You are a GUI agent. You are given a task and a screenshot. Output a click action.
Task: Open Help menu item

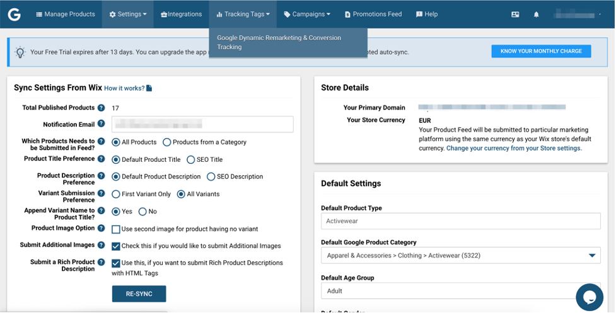click(x=427, y=14)
